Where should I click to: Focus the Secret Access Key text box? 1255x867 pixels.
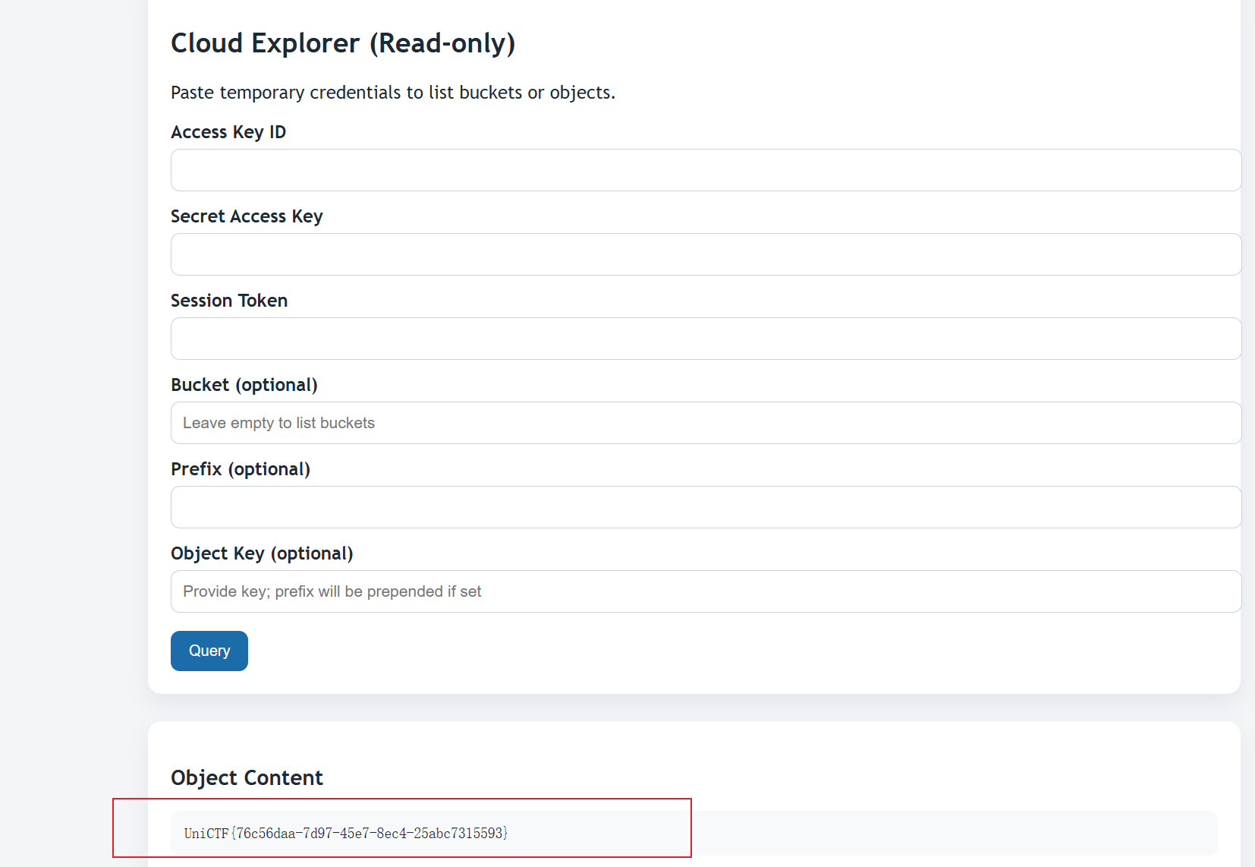click(x=706, y=254)
